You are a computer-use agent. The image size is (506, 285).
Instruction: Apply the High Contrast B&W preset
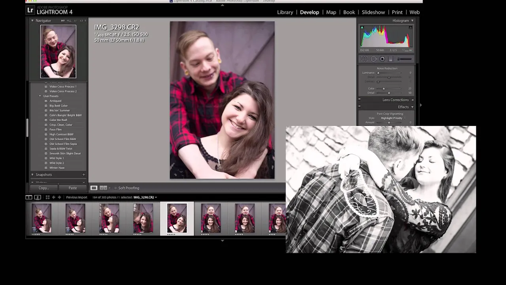click(61, 134)
